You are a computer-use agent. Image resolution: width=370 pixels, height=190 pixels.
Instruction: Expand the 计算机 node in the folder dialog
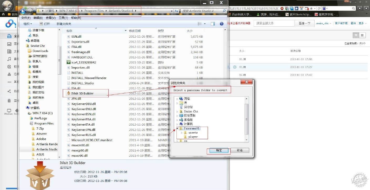pos(177,124)
